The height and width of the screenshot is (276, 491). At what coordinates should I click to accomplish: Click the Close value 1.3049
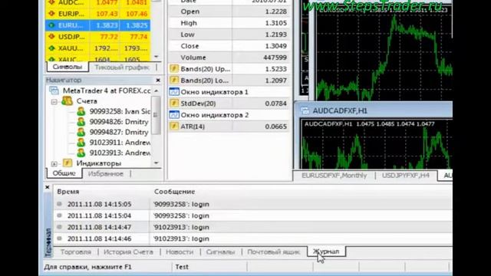click(x=275, y=46)
